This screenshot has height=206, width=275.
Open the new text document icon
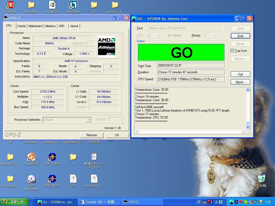(94, 157)
